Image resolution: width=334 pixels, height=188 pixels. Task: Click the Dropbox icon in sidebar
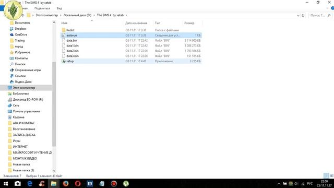(x=11, y=29)
